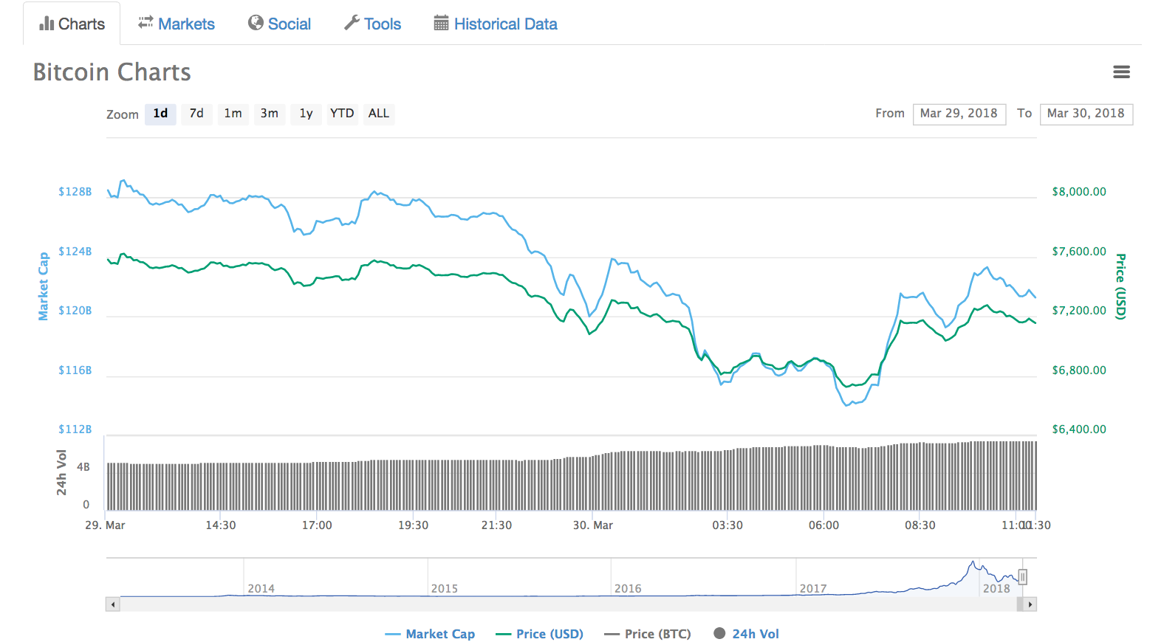Screen dimensions: 1164x642
Task: Show ALL historical data zoom
Action: 379,114
